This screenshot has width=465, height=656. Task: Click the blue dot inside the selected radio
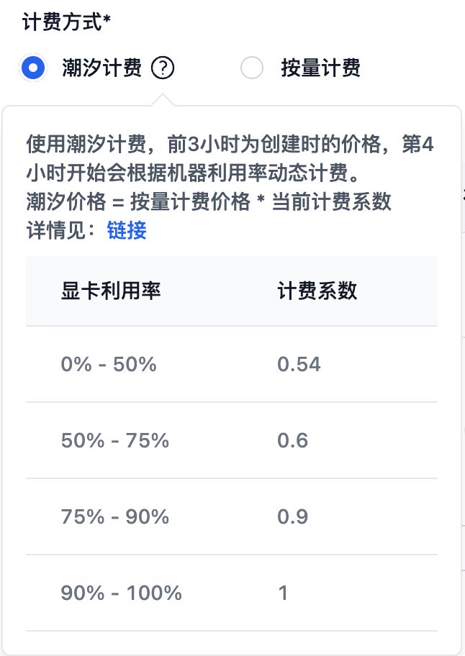(x=33, y=68)
